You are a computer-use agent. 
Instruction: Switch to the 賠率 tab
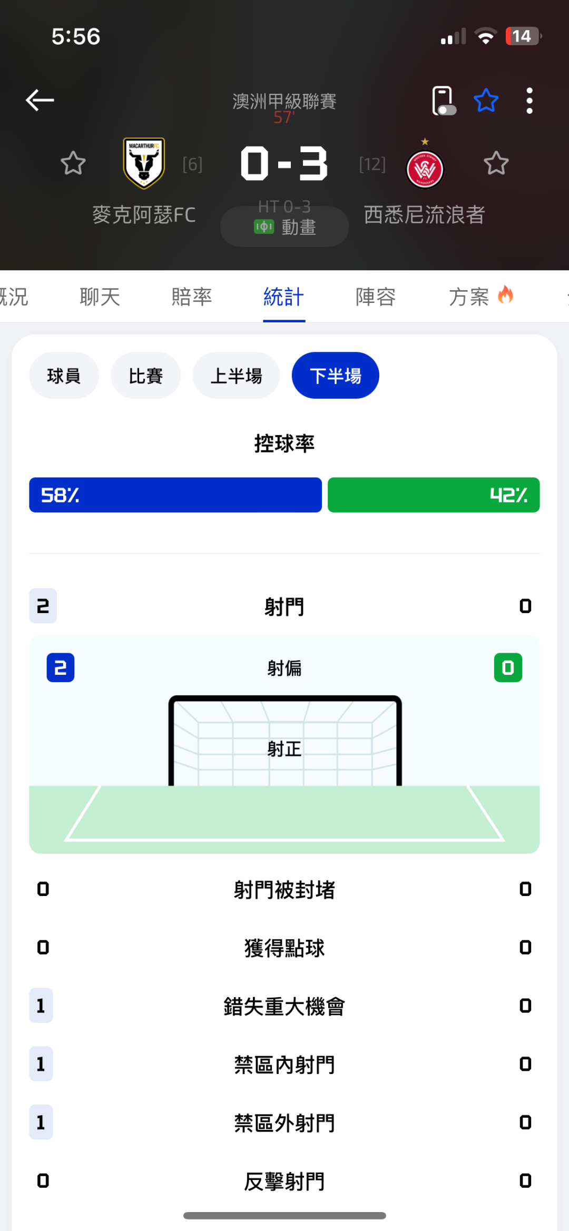click(x=192, y=297)
